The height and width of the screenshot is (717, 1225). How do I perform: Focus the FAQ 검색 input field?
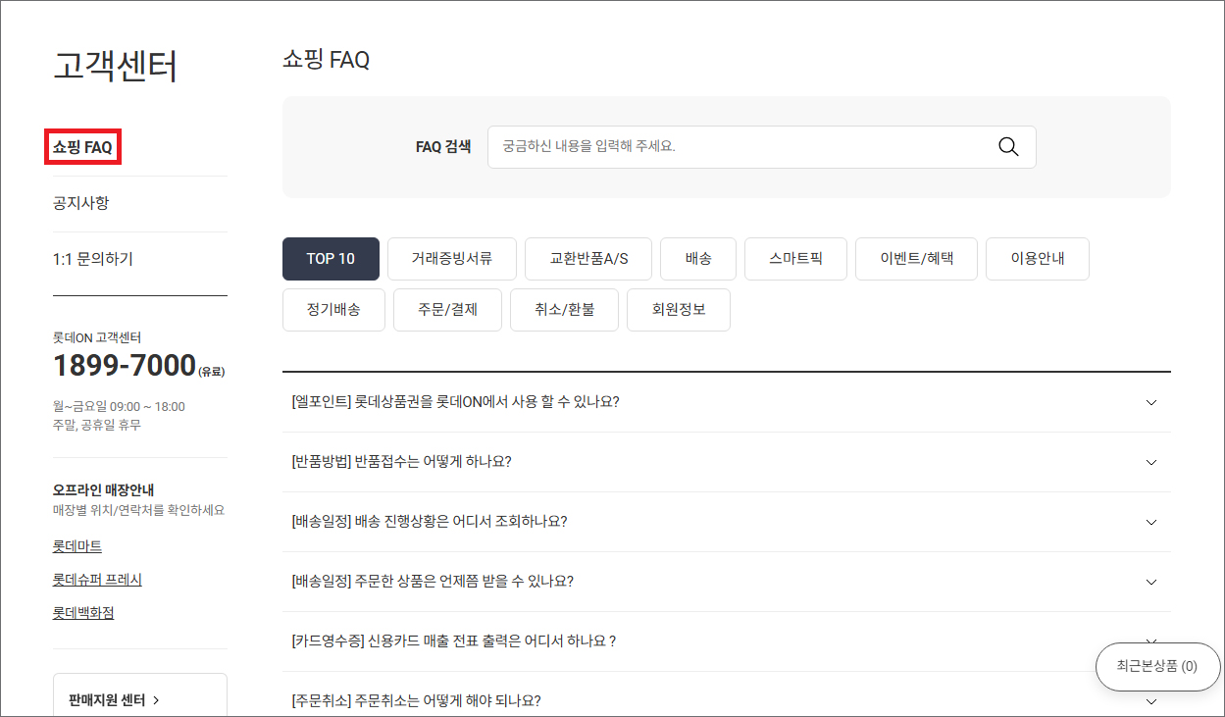[761, 147]
